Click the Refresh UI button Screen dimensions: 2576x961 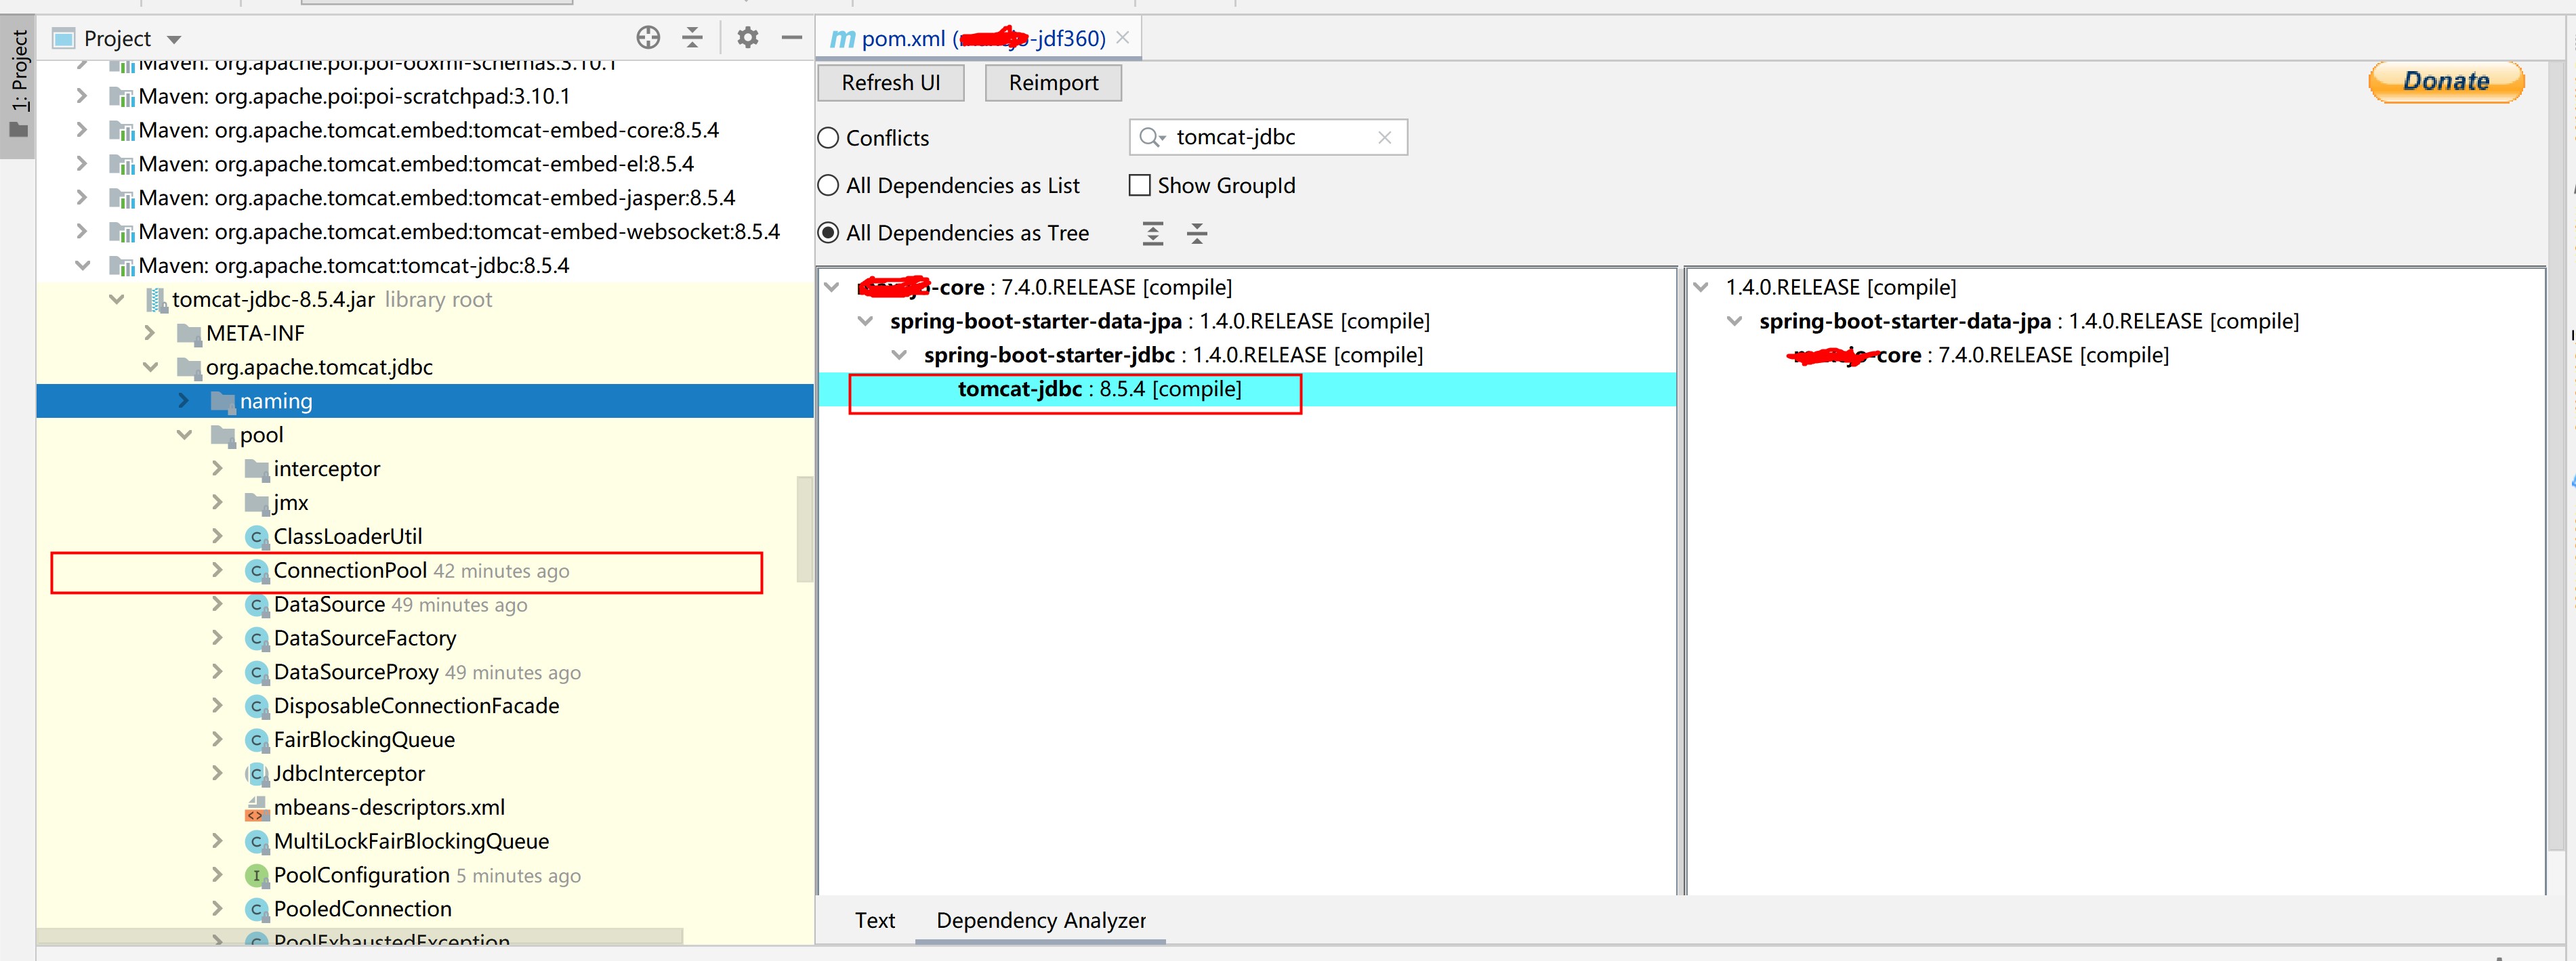[891, 83]
